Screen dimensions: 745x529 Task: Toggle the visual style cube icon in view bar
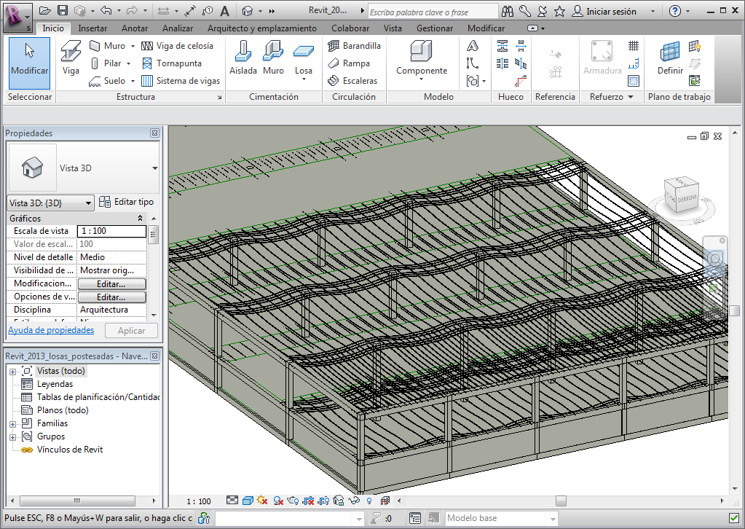248,501
